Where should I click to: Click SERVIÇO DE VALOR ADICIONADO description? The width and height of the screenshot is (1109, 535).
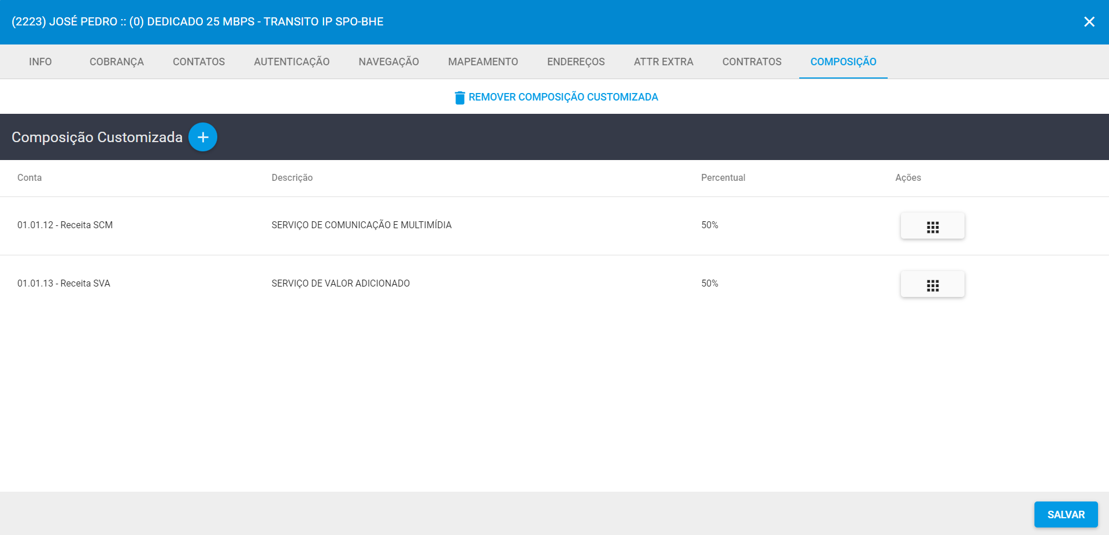340,284
